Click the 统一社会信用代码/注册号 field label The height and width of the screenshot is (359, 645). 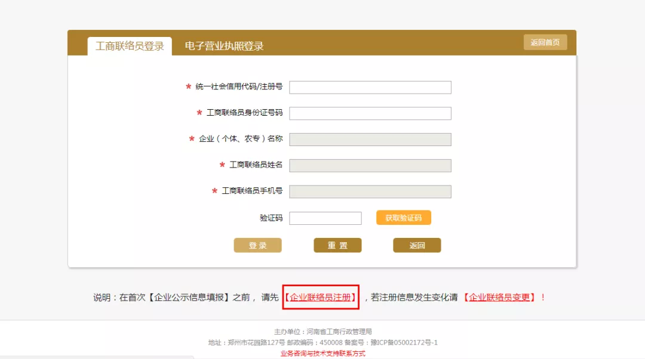click(239, 87)
